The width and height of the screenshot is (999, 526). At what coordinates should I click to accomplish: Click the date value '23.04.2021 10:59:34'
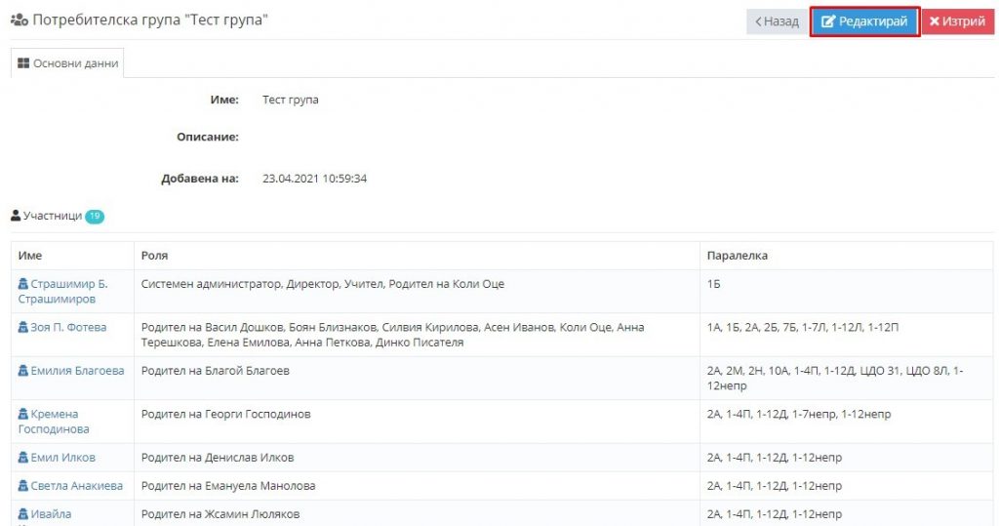click(315, 179)
